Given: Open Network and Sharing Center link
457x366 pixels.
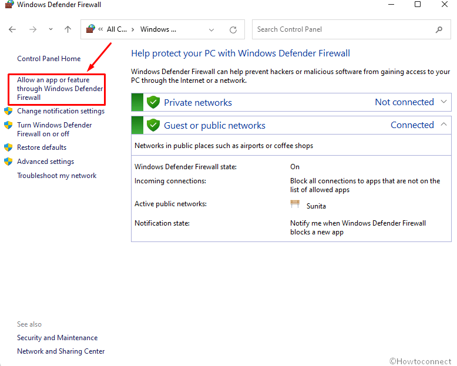Looking at the screenshot, I should coord(61,351).
